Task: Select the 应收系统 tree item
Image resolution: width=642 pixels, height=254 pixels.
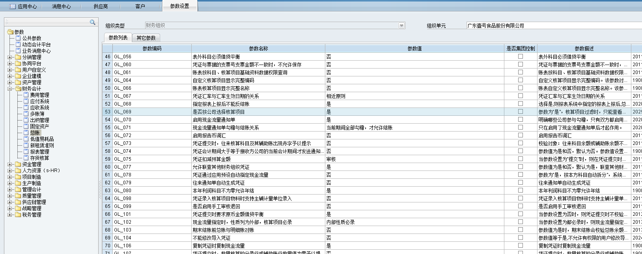Action: pos(39,108)
